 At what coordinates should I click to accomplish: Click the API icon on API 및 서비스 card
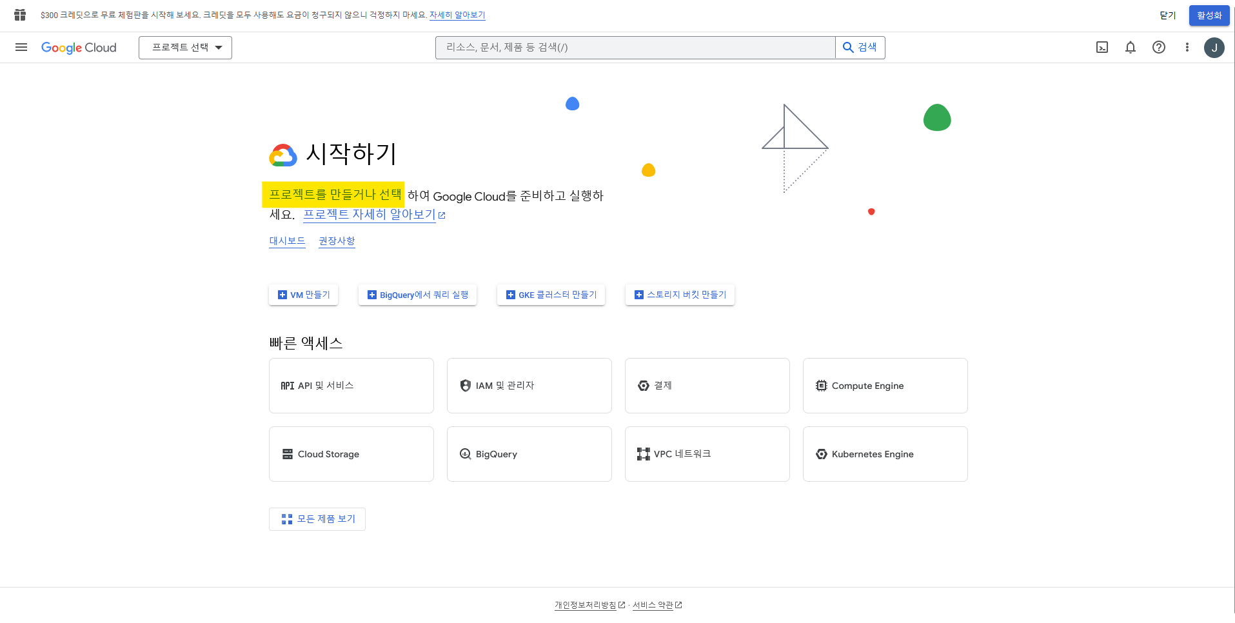(x=287, y=386)
